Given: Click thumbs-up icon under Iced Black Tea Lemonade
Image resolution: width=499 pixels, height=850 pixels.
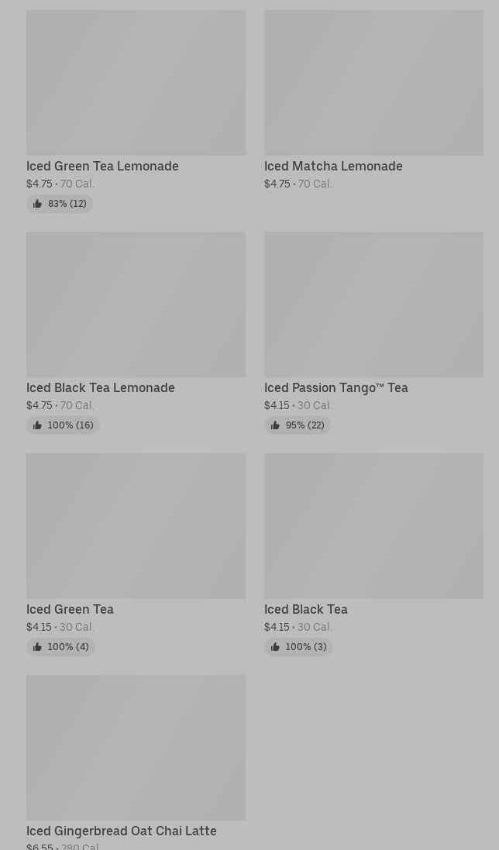Looking at the screenshot, I should 37,425.
